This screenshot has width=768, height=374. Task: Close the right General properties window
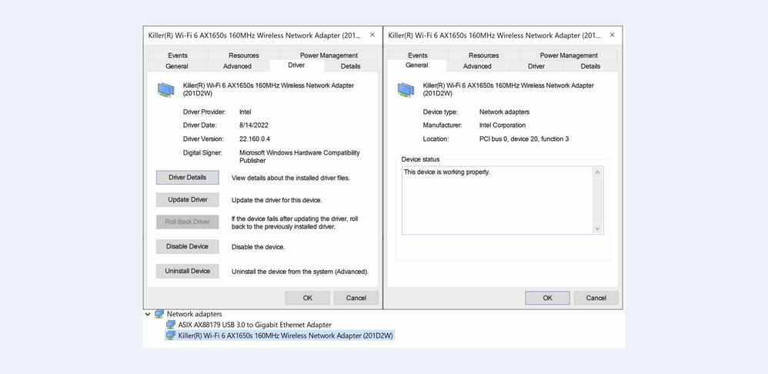point(613,35)
